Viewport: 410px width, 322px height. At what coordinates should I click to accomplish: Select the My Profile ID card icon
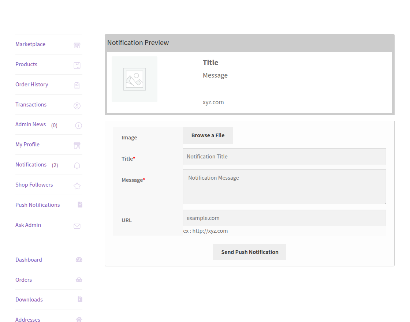[77, 145]
